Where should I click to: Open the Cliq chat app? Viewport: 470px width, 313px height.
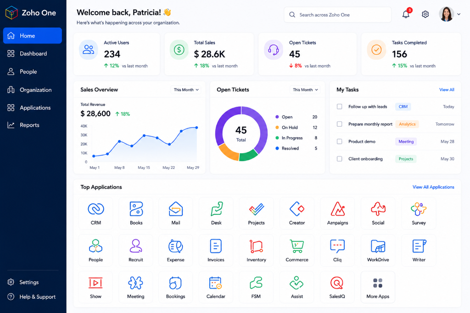(337, 250)
